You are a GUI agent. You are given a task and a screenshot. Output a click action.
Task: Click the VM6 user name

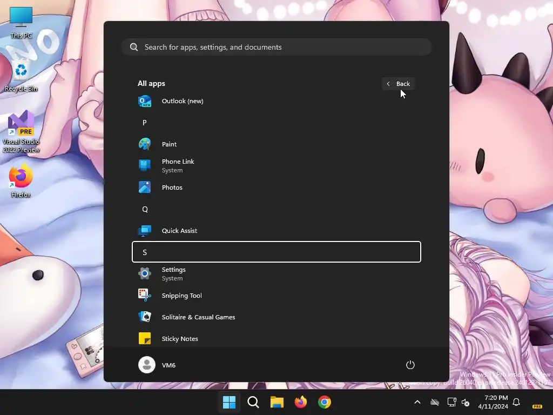168,365
